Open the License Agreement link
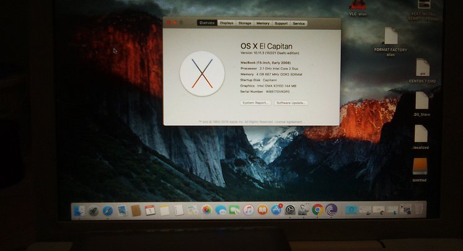 point(288,121)
